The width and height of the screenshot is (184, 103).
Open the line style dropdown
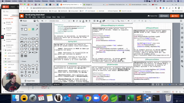click(109, 21)
